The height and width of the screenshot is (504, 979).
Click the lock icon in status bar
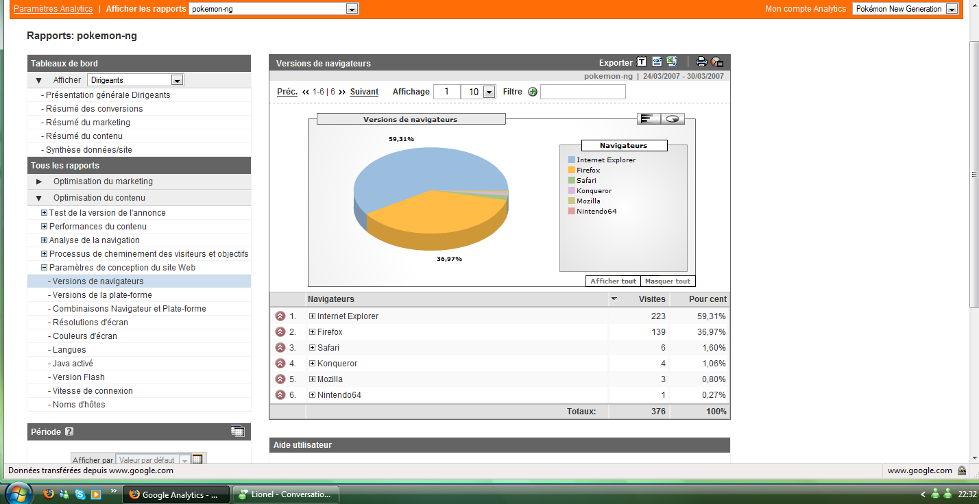point(962,470)
